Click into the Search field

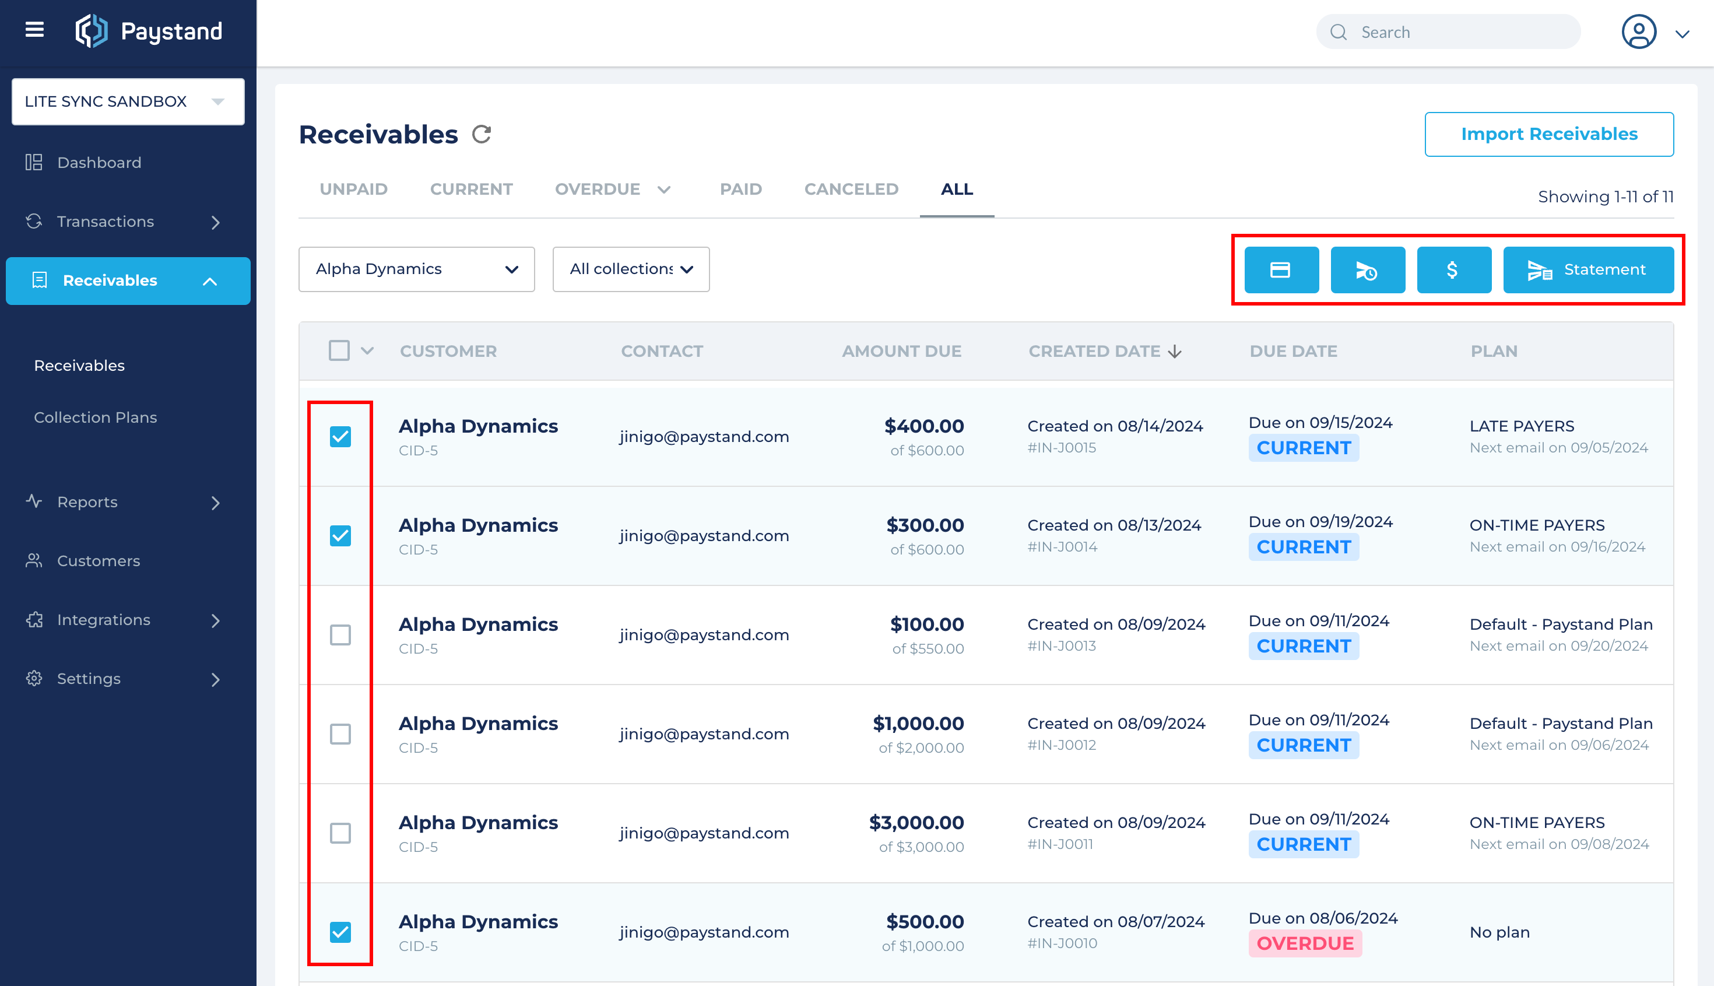(x=1448, y=32)
